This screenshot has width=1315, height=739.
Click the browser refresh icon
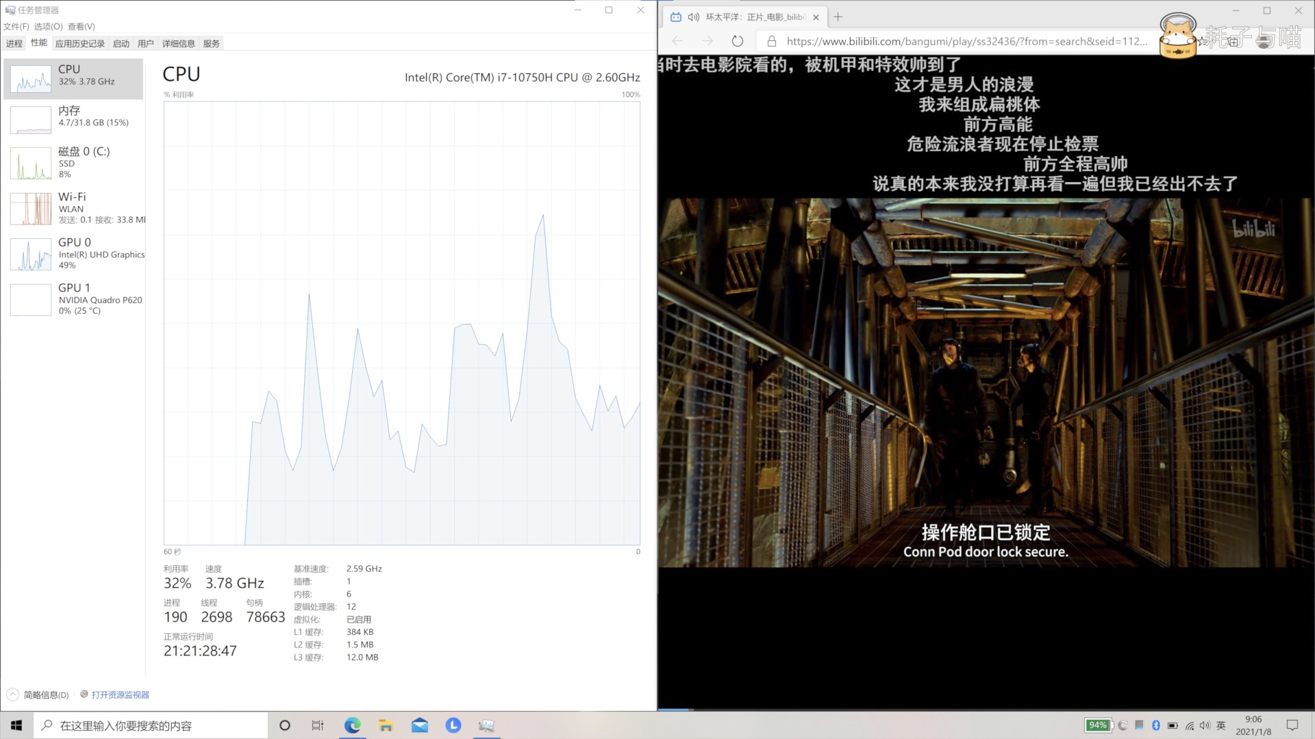(737, 41)
